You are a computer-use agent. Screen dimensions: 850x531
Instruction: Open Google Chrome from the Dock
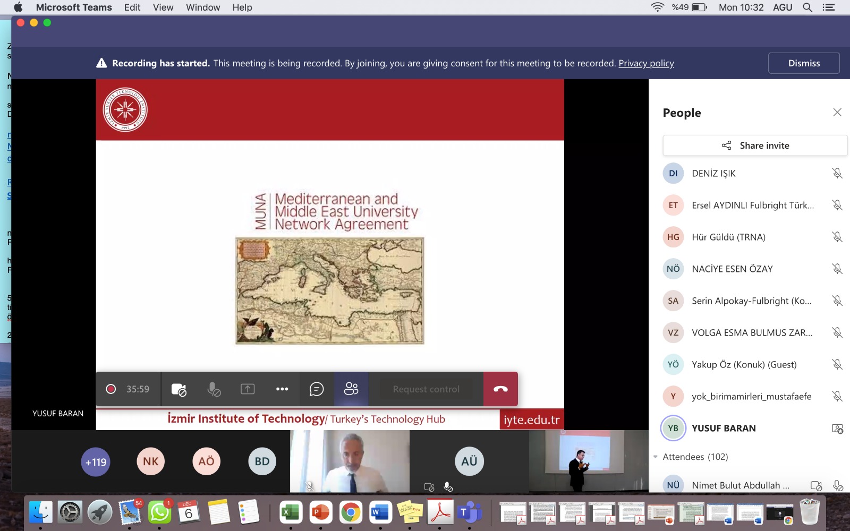coord(351,512)
